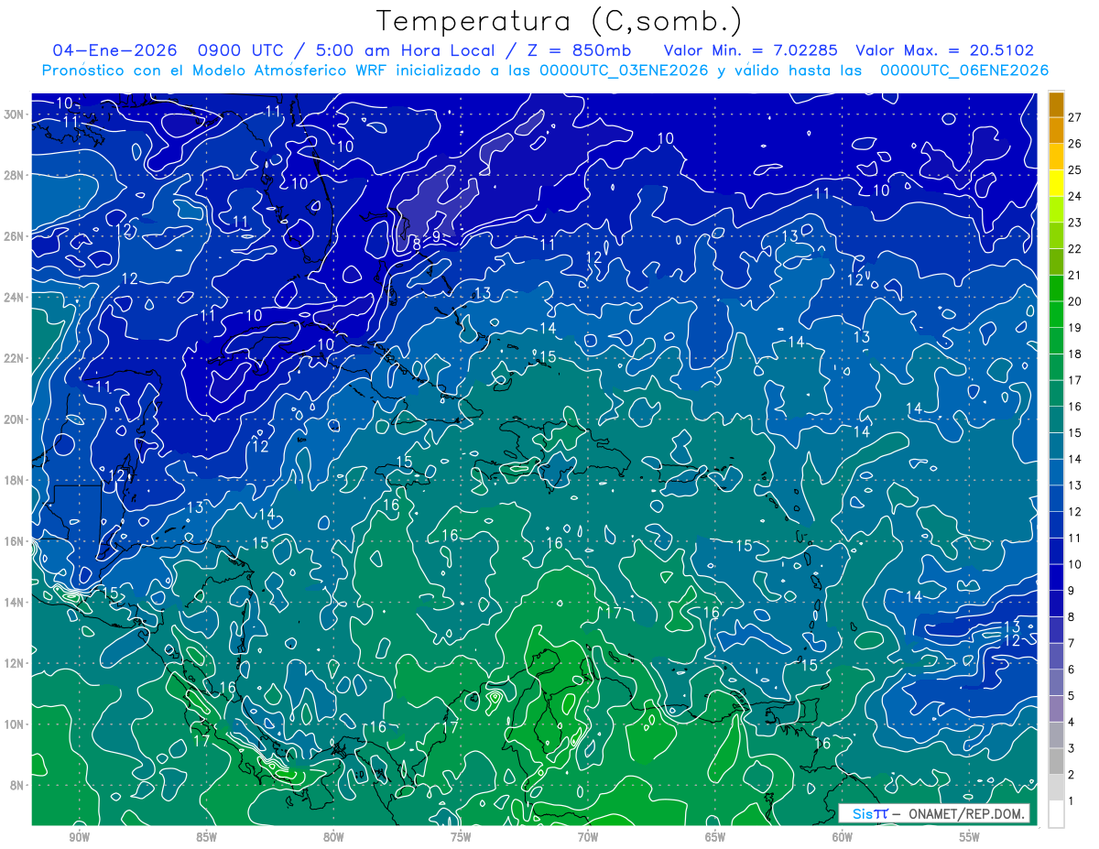The height and width of the screenshot is (849, 1099).
Task: Click the '1' value on the color scale
Action: 1072,801
